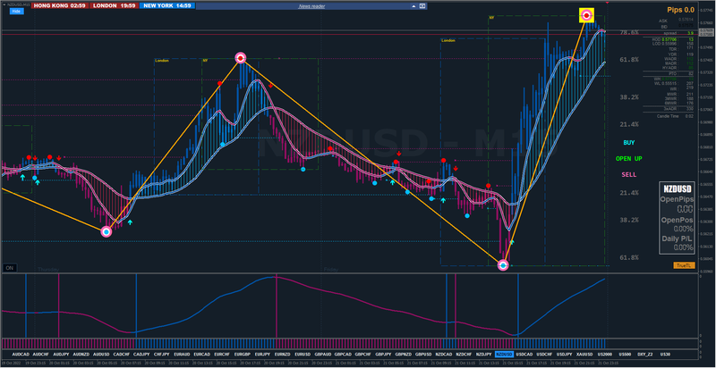
Task: Switch chart to AUDCHF symbol
Action: (x=40, y=355)
